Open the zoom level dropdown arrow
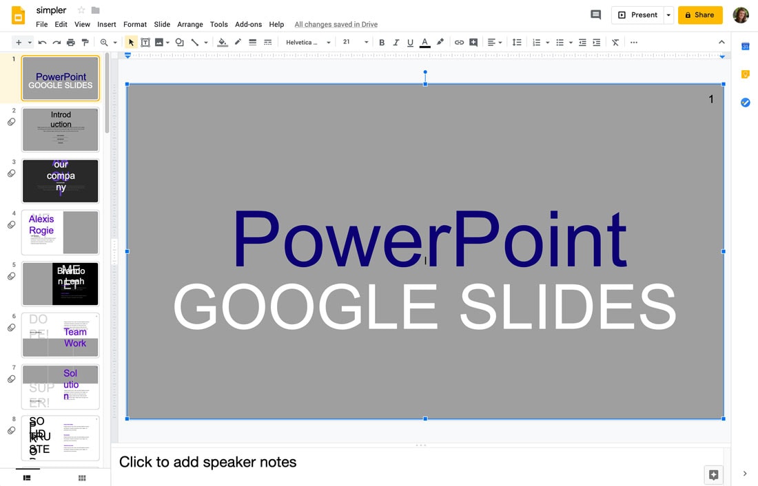The width and height of the screenshot is (758, 486). pos(115,43)
